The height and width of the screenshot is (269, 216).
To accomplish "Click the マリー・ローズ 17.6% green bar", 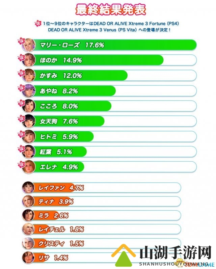I will pyautogui.click(x=114, y=45).
